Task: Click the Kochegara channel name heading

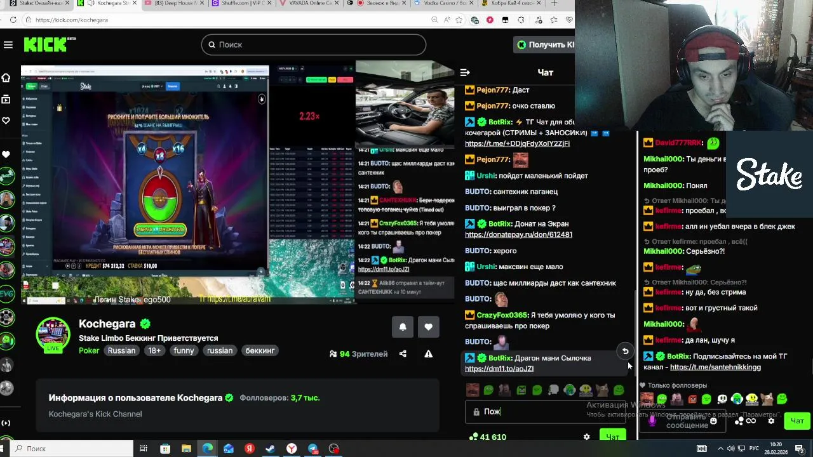Action: tap(107, 324)
